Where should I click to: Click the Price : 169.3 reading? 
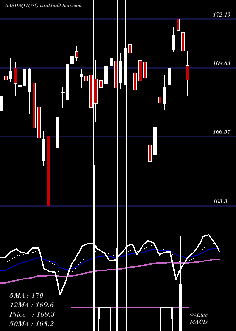click(x=32, y=314)
